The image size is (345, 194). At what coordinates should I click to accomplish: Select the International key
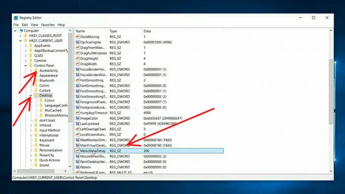49,135
